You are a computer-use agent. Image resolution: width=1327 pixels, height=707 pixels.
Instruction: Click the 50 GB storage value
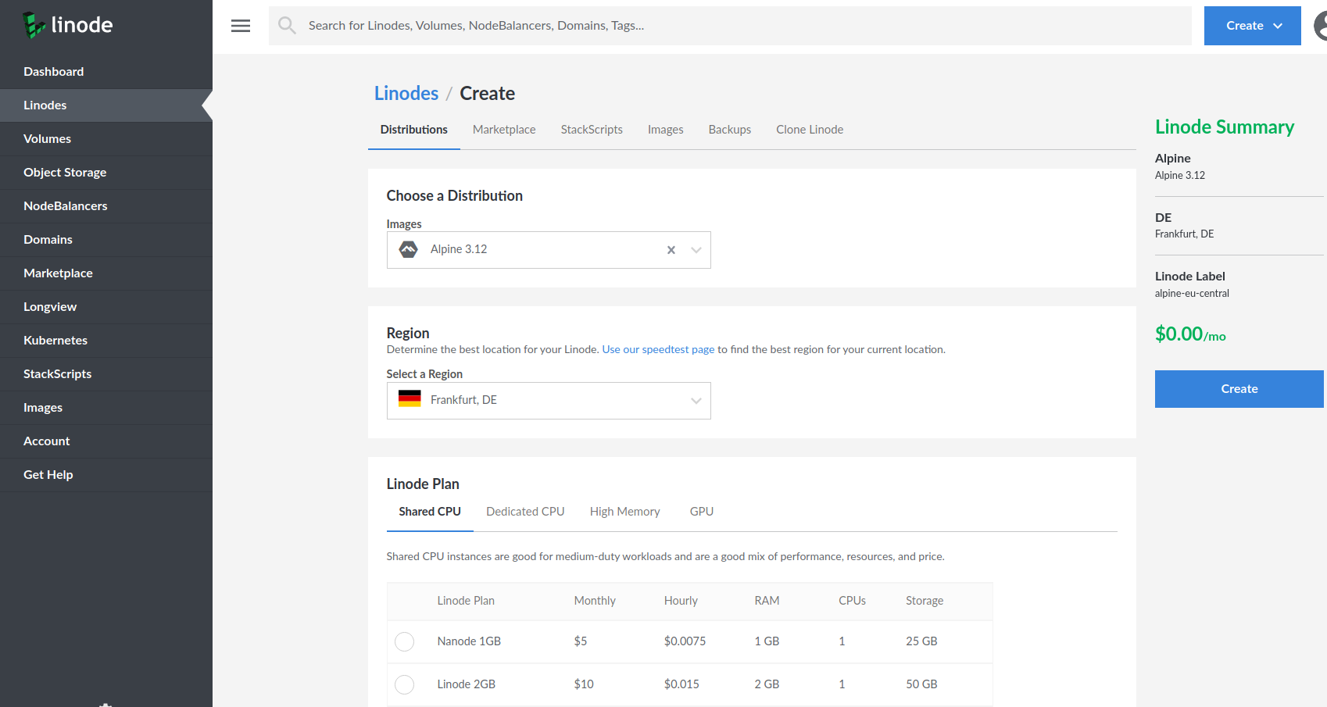point(921,684)
